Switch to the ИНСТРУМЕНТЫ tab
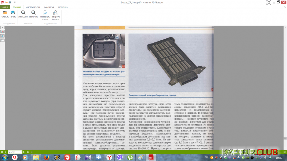Screen dimensions: 287x161 point(33,7)
